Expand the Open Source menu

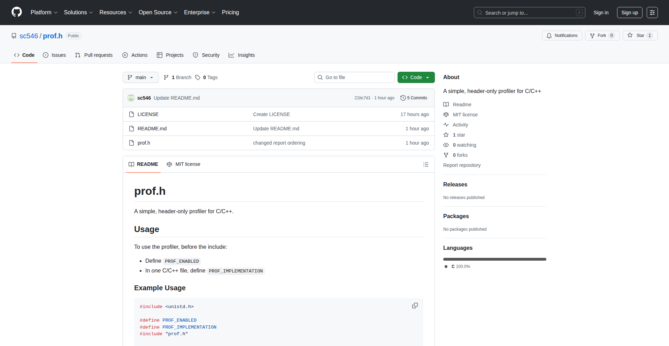(x=158, y=13)
